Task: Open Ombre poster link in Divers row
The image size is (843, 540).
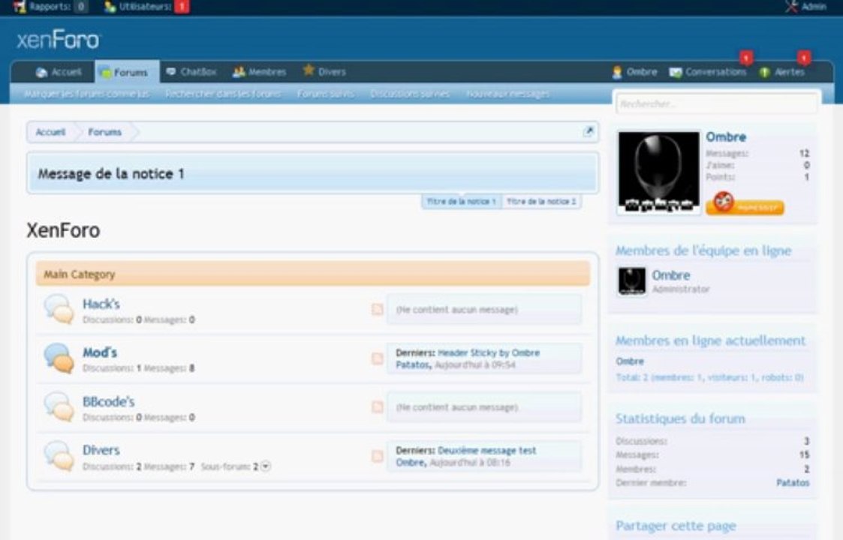Action: click(411, 463)
